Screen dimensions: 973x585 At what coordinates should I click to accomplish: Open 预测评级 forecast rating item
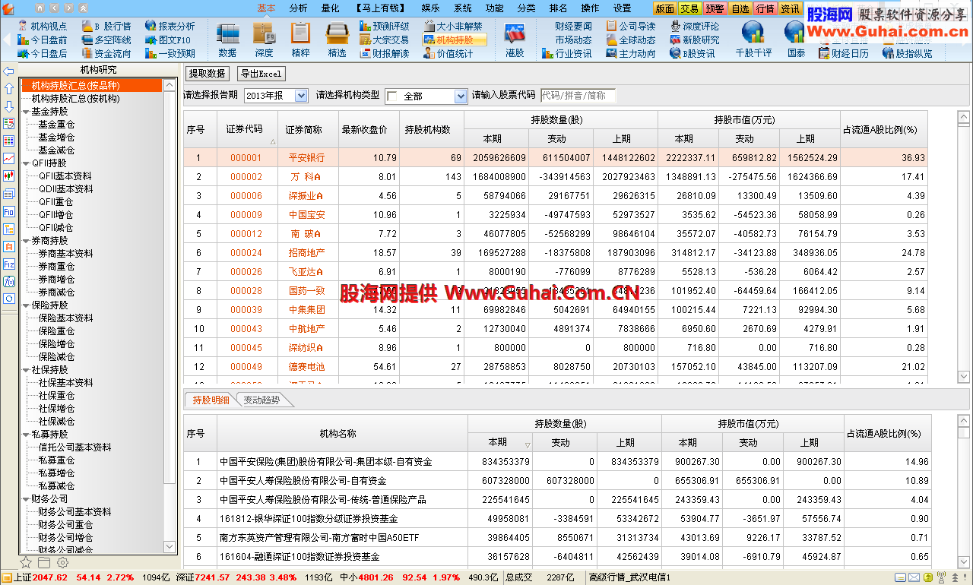(x=384, y=26)
